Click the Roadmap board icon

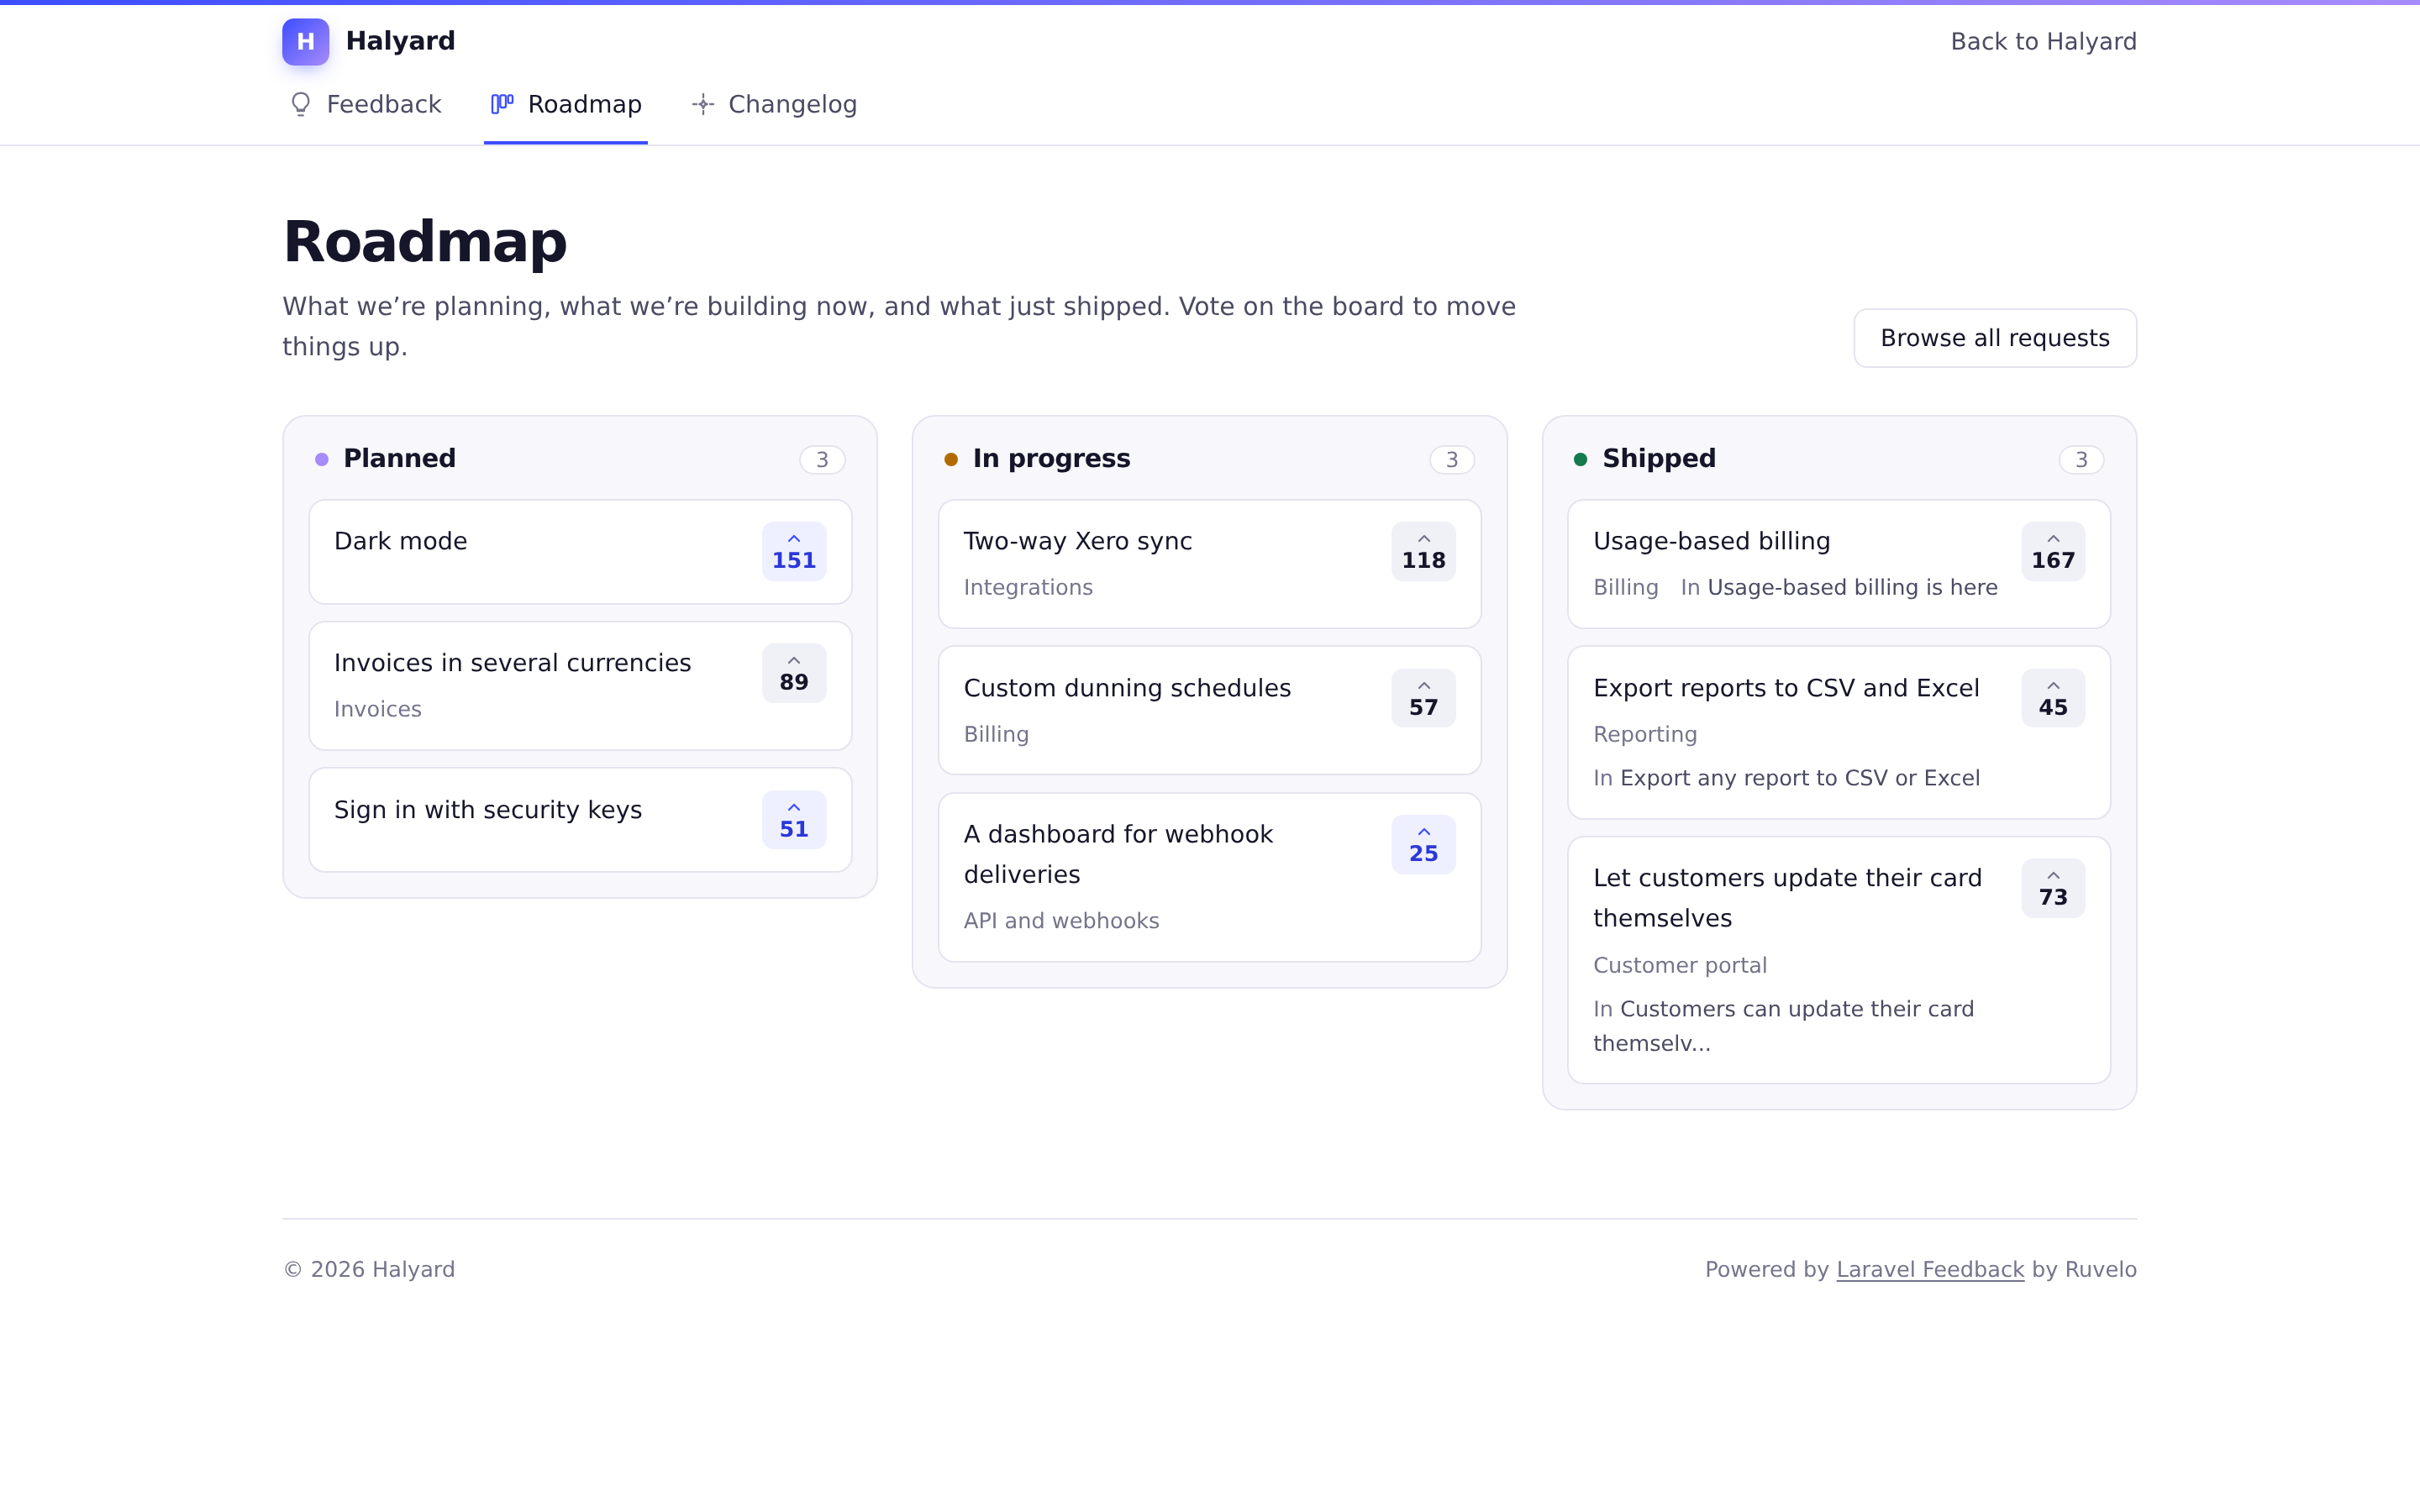502,104
